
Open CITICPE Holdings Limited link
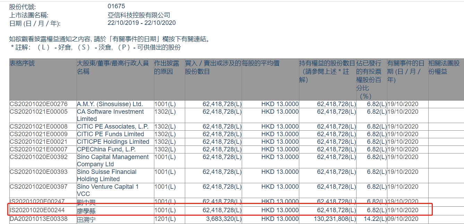(x=113, y=142)
